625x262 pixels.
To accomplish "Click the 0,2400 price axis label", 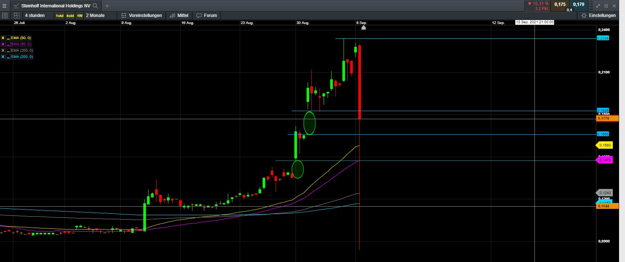I will coord(604,30).
